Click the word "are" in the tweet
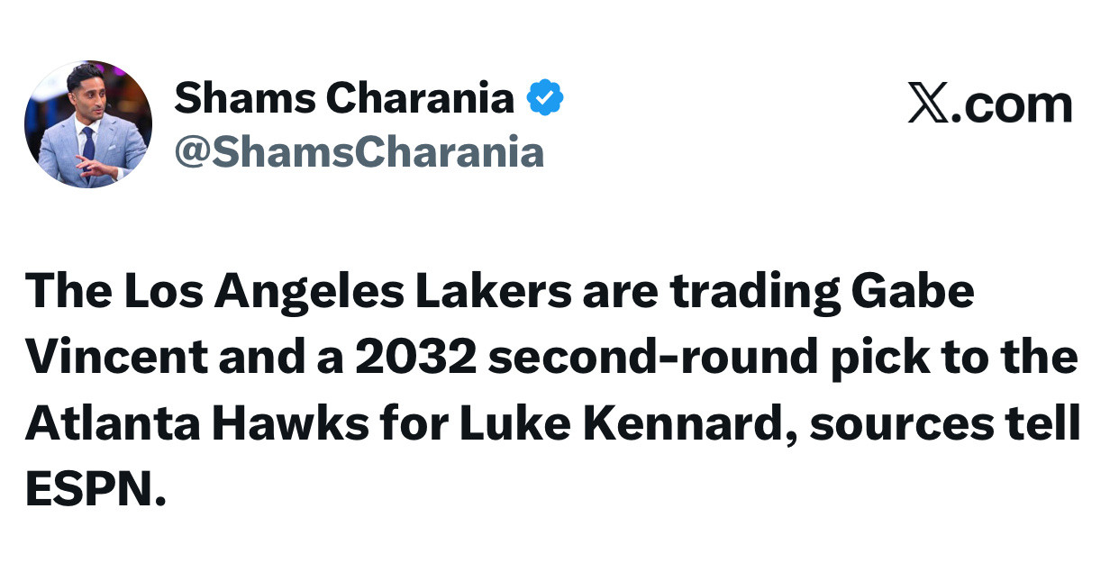Image resolution: width=1119 pixels, height=563 pixels. pyautogui.click(x=618, y=293)
